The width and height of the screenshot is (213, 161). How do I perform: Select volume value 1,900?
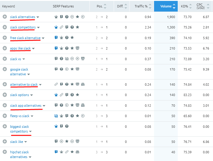point(171,17)
